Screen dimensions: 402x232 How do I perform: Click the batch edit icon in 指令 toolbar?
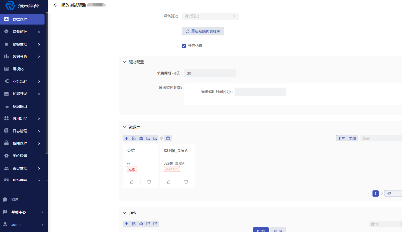(x=134, y=224)
